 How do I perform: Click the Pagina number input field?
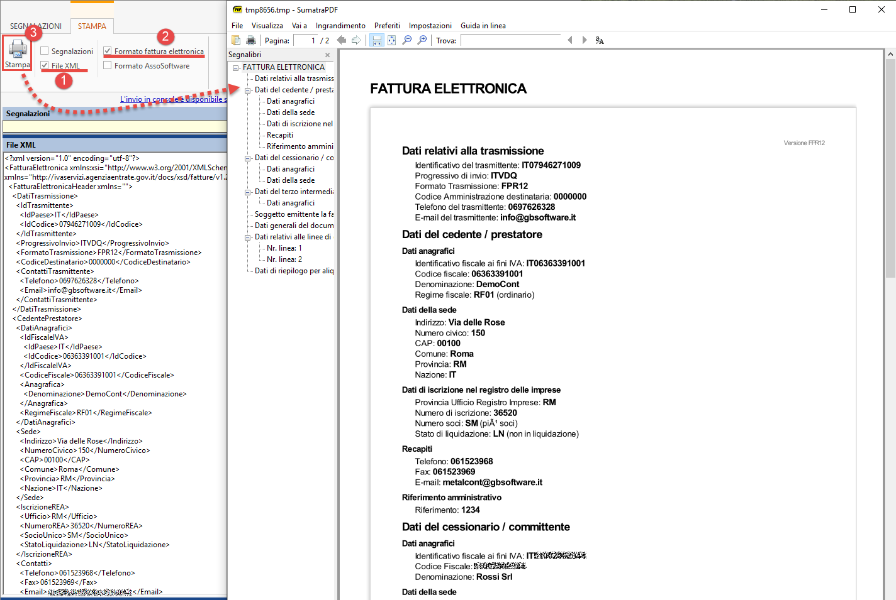[306, 40]
